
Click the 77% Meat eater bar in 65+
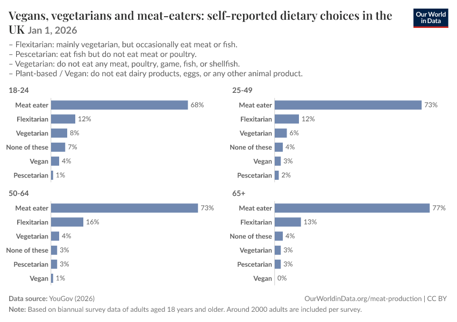352,208
